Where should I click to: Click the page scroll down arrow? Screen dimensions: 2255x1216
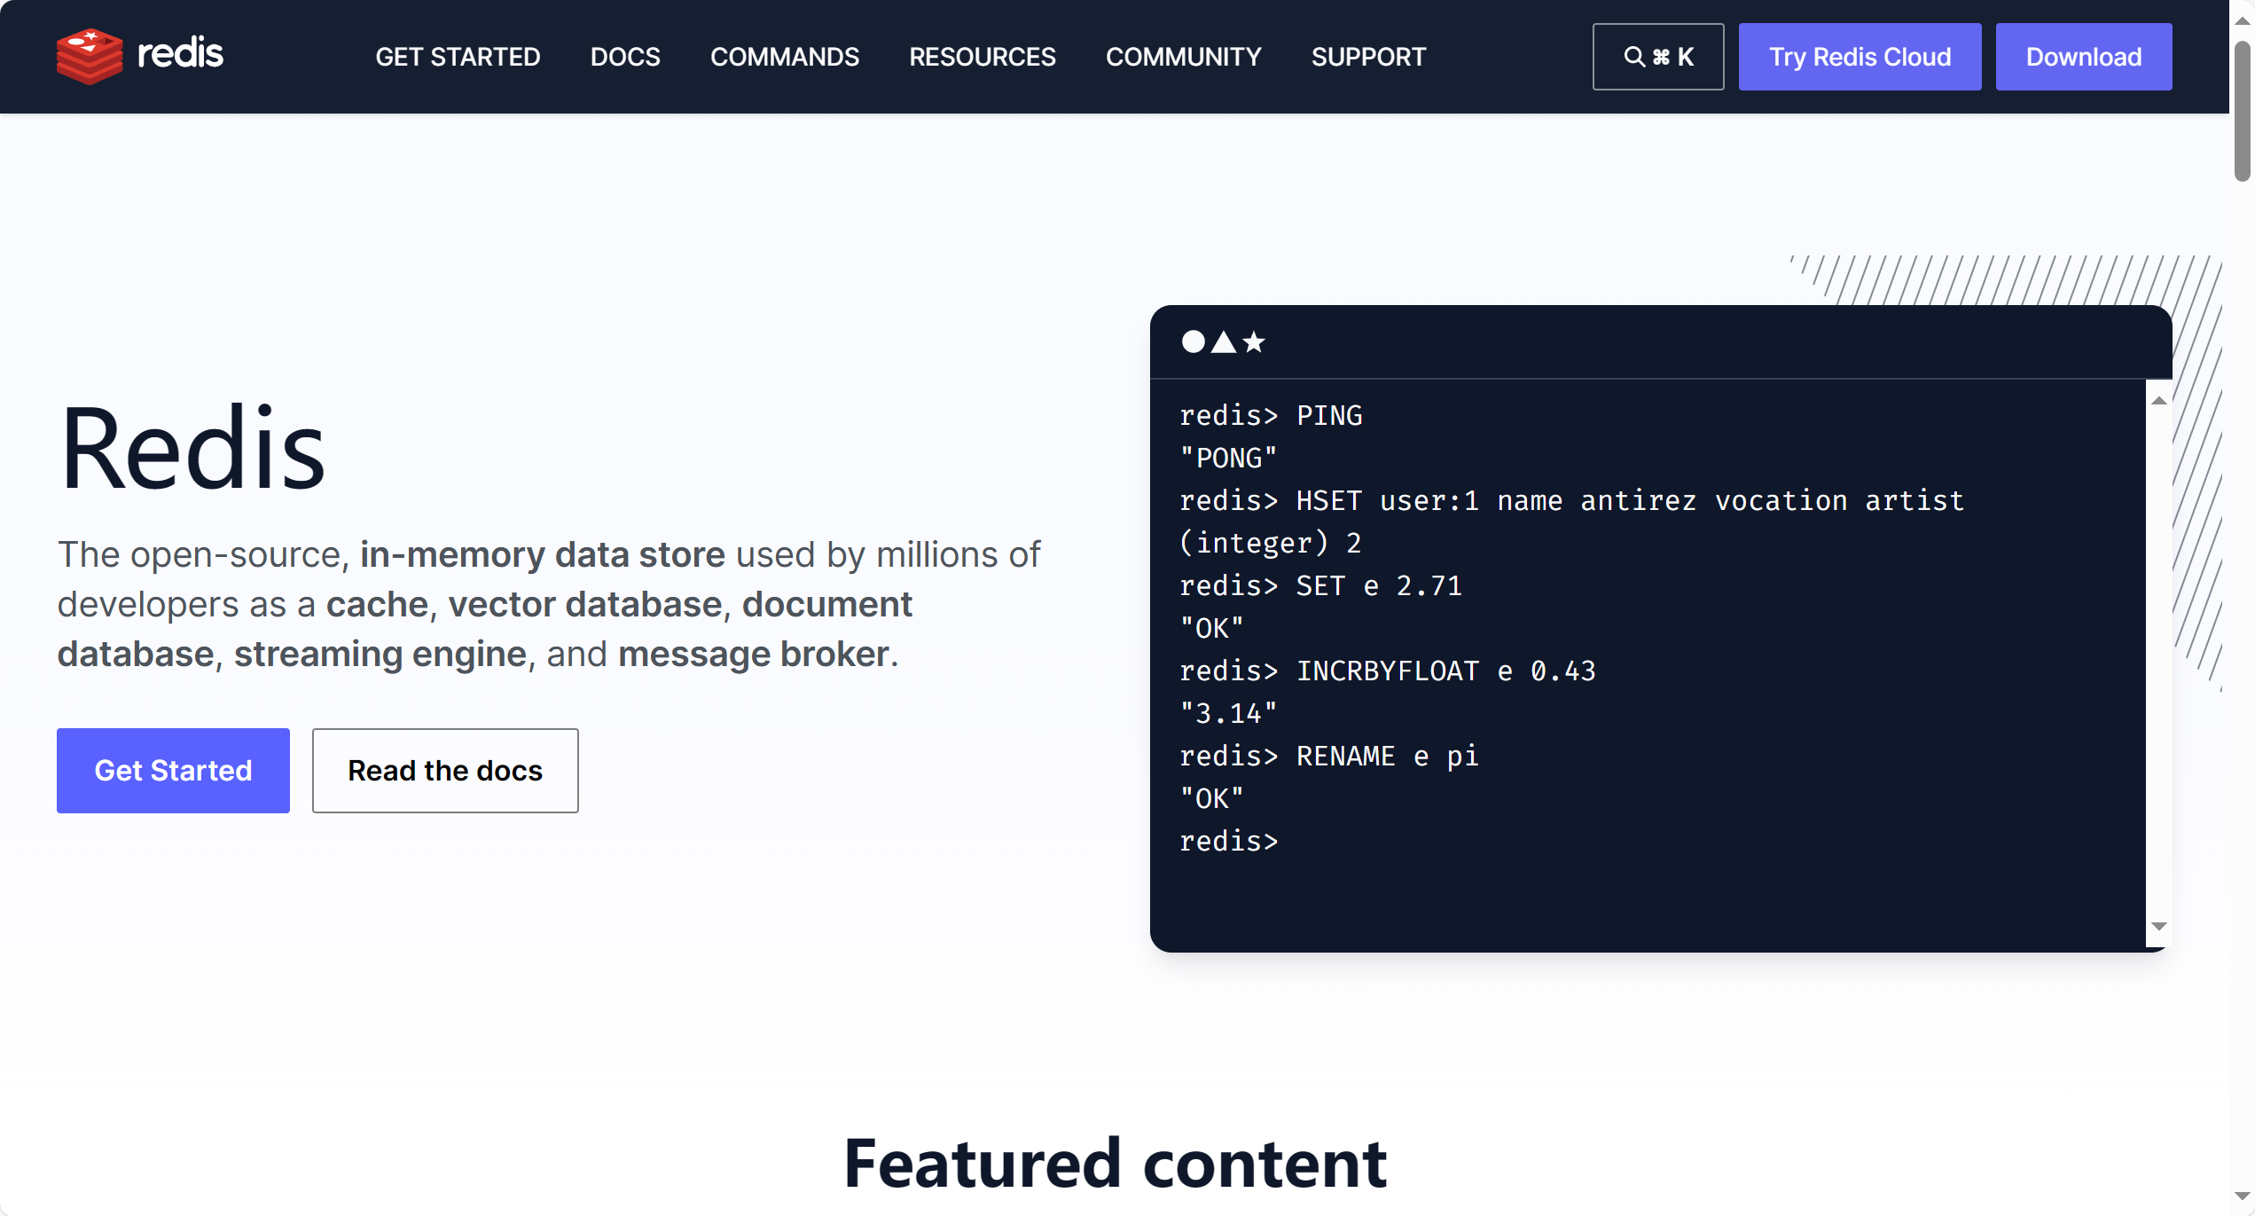(2242, 1197)
